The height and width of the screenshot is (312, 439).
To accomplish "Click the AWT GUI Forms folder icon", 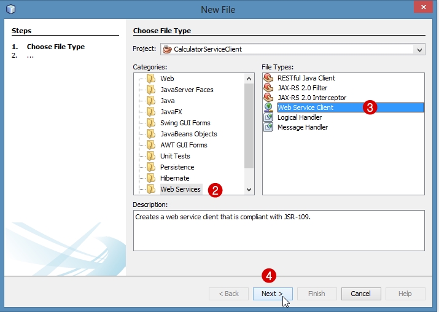I will pos(151,145).
